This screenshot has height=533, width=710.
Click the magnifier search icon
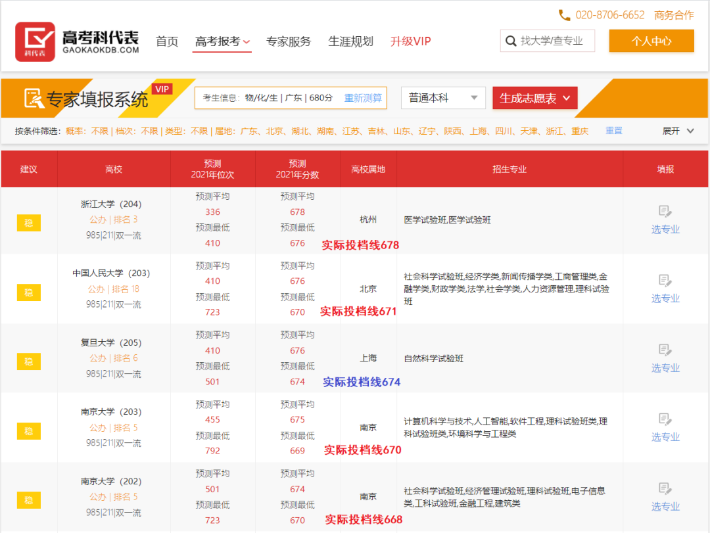(511, 41)
